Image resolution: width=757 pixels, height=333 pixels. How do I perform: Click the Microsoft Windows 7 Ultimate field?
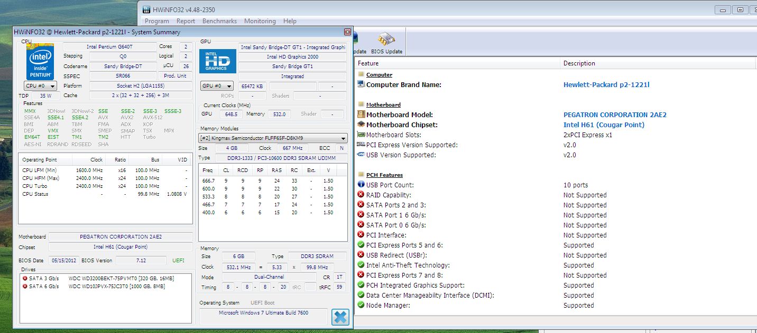[x=263, y=316]
